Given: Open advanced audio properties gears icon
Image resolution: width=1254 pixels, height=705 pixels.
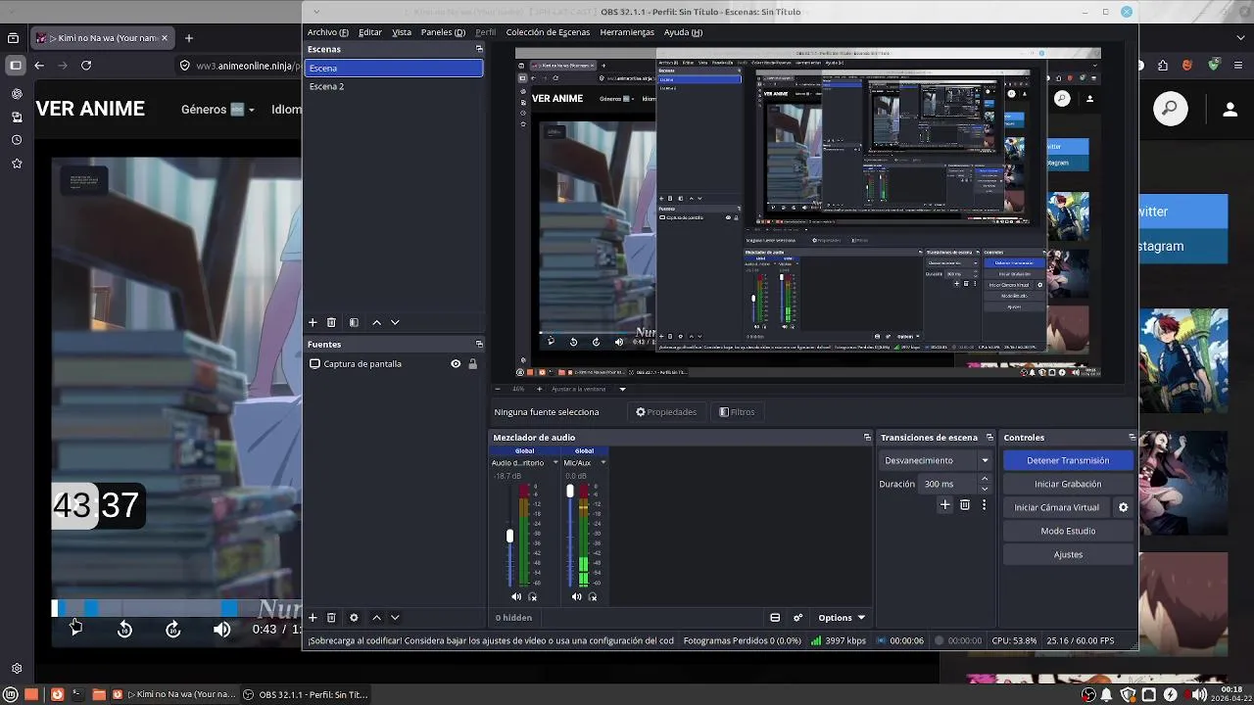Looking at the screenshot, I should (x=797, y=618).
